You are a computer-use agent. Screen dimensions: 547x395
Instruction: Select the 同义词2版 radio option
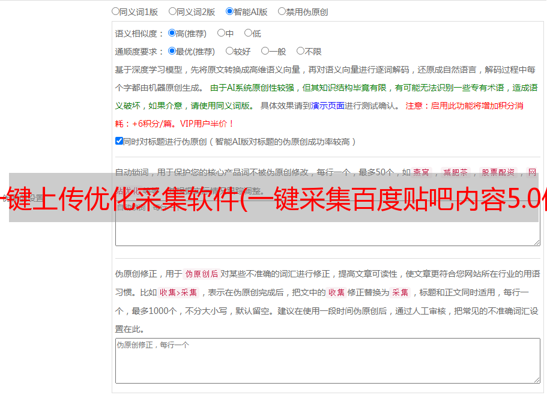pyautogui.click(x=172, y=11)
